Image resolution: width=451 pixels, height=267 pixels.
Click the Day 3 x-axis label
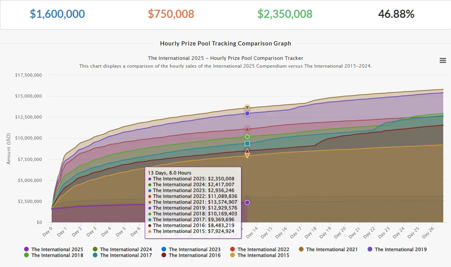[x=92, y=232]
